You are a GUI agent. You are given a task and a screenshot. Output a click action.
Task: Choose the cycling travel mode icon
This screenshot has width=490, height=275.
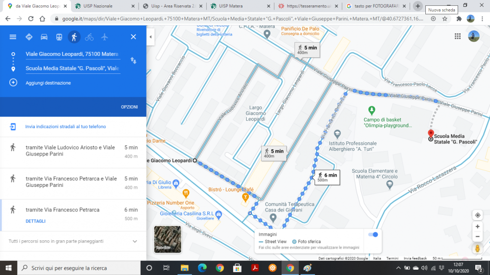[x=89, y=37]
